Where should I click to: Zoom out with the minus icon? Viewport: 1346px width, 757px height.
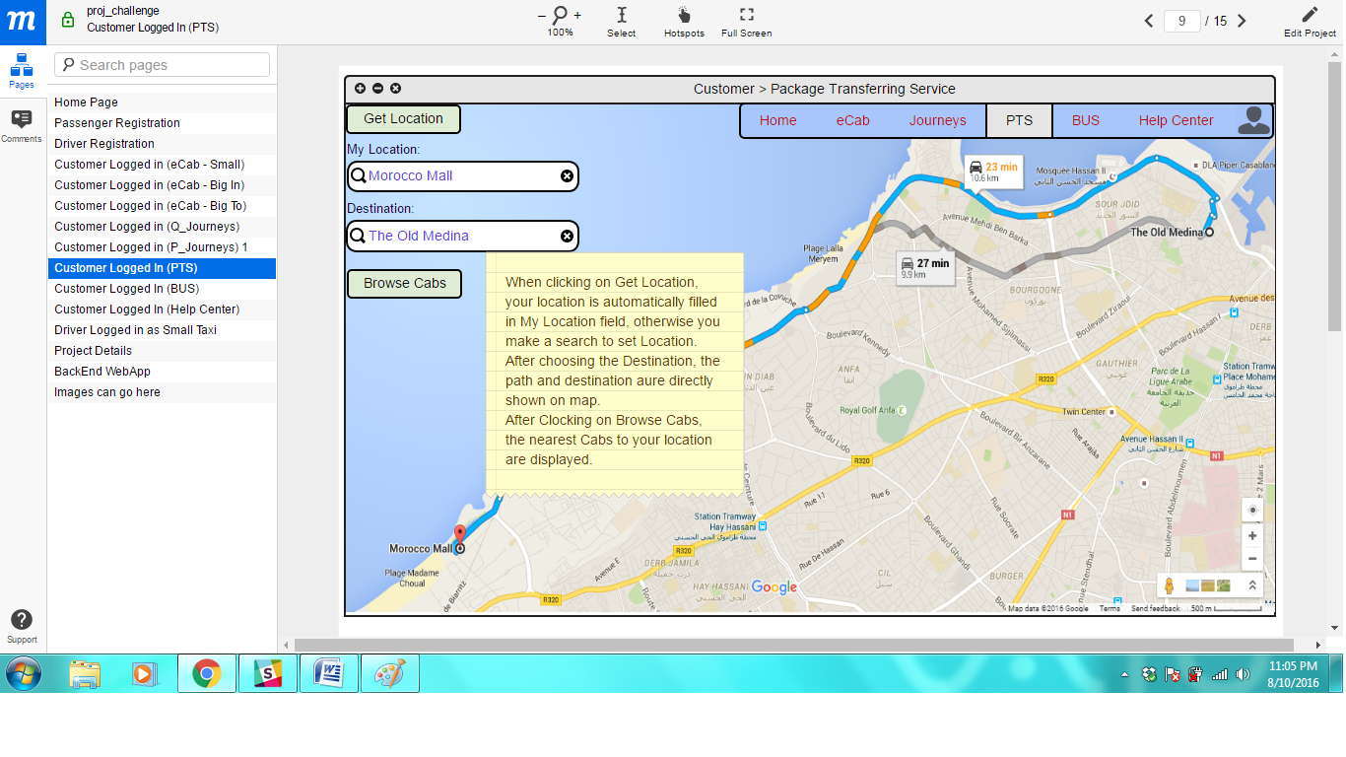coord(541,16)
